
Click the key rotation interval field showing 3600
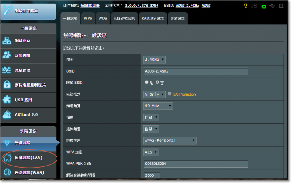(152, 175)
